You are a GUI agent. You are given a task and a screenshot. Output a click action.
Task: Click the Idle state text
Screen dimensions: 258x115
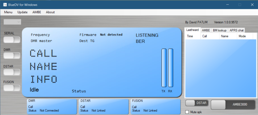tap(34, 90)
